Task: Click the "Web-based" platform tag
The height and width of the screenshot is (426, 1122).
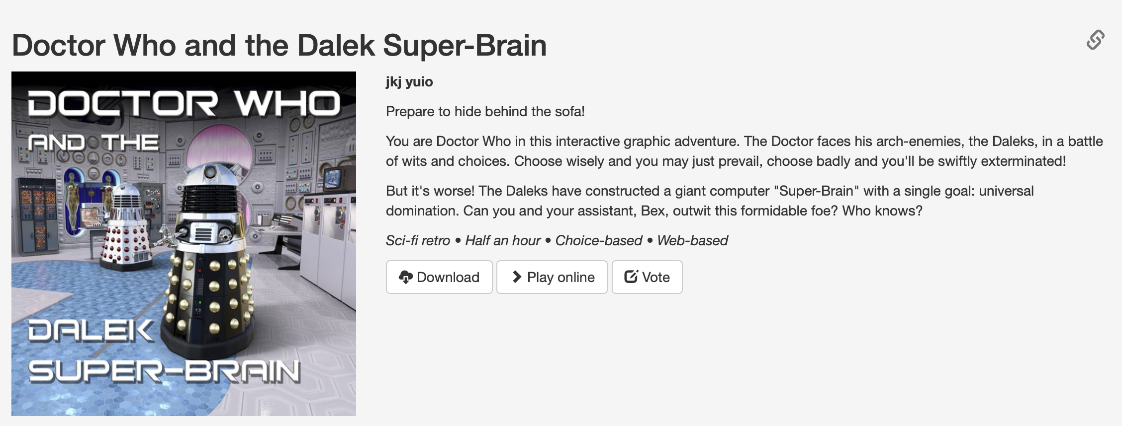Action: [x=692, y=241]
